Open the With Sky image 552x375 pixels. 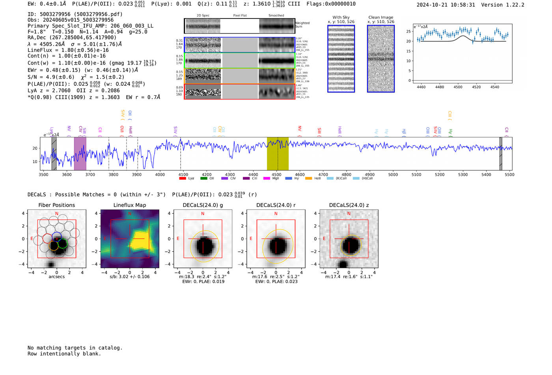tap(341, 59)
